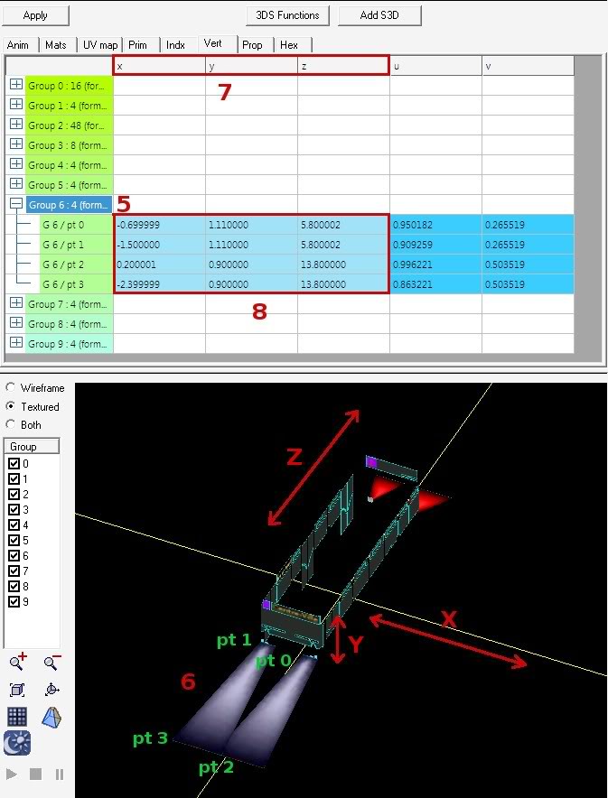
Task: Select the Both display mode option
Action: [11, 424]
